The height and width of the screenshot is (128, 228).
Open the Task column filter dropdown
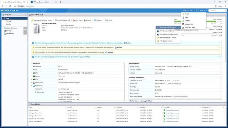(x=66, y=107)
